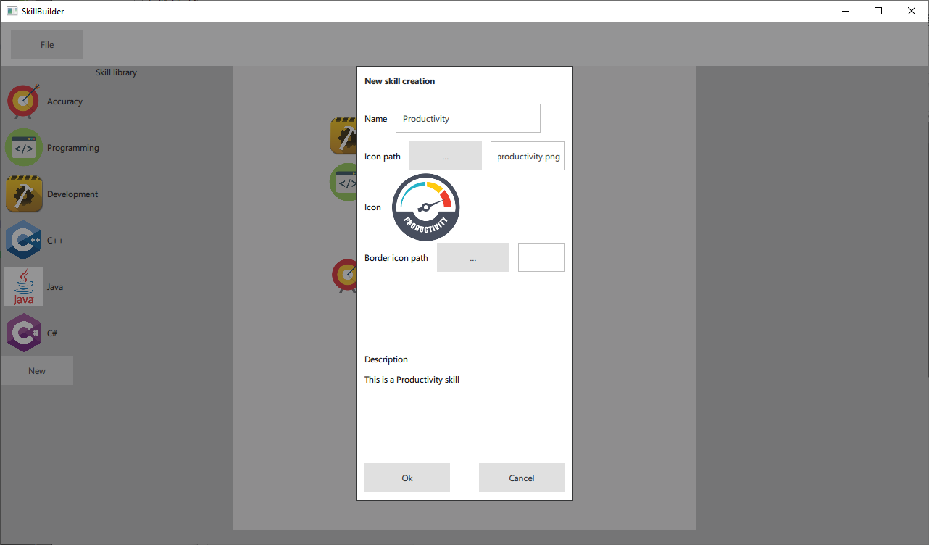Confirm skill creation with Ok button
The height and width of the screenshot is (545, 929).
[x=407, y=478]
